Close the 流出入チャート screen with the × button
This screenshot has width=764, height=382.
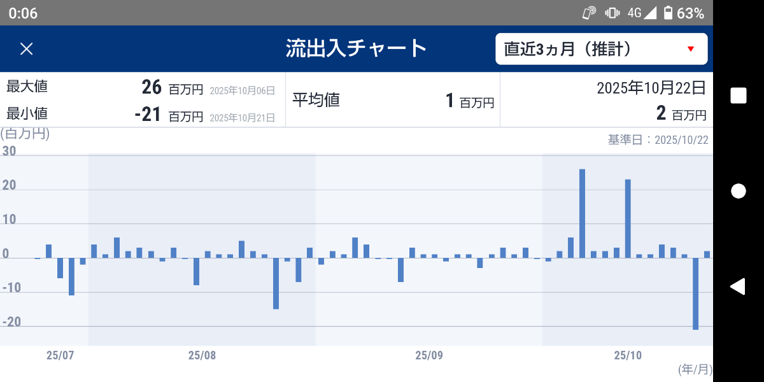[27, 48]
